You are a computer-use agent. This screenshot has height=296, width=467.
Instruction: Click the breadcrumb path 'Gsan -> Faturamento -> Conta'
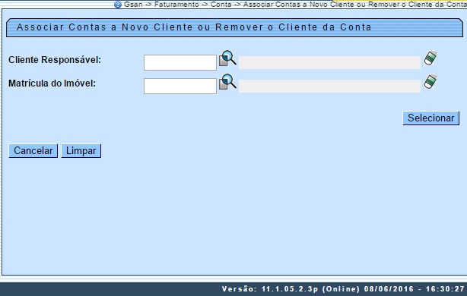point(178,5)
